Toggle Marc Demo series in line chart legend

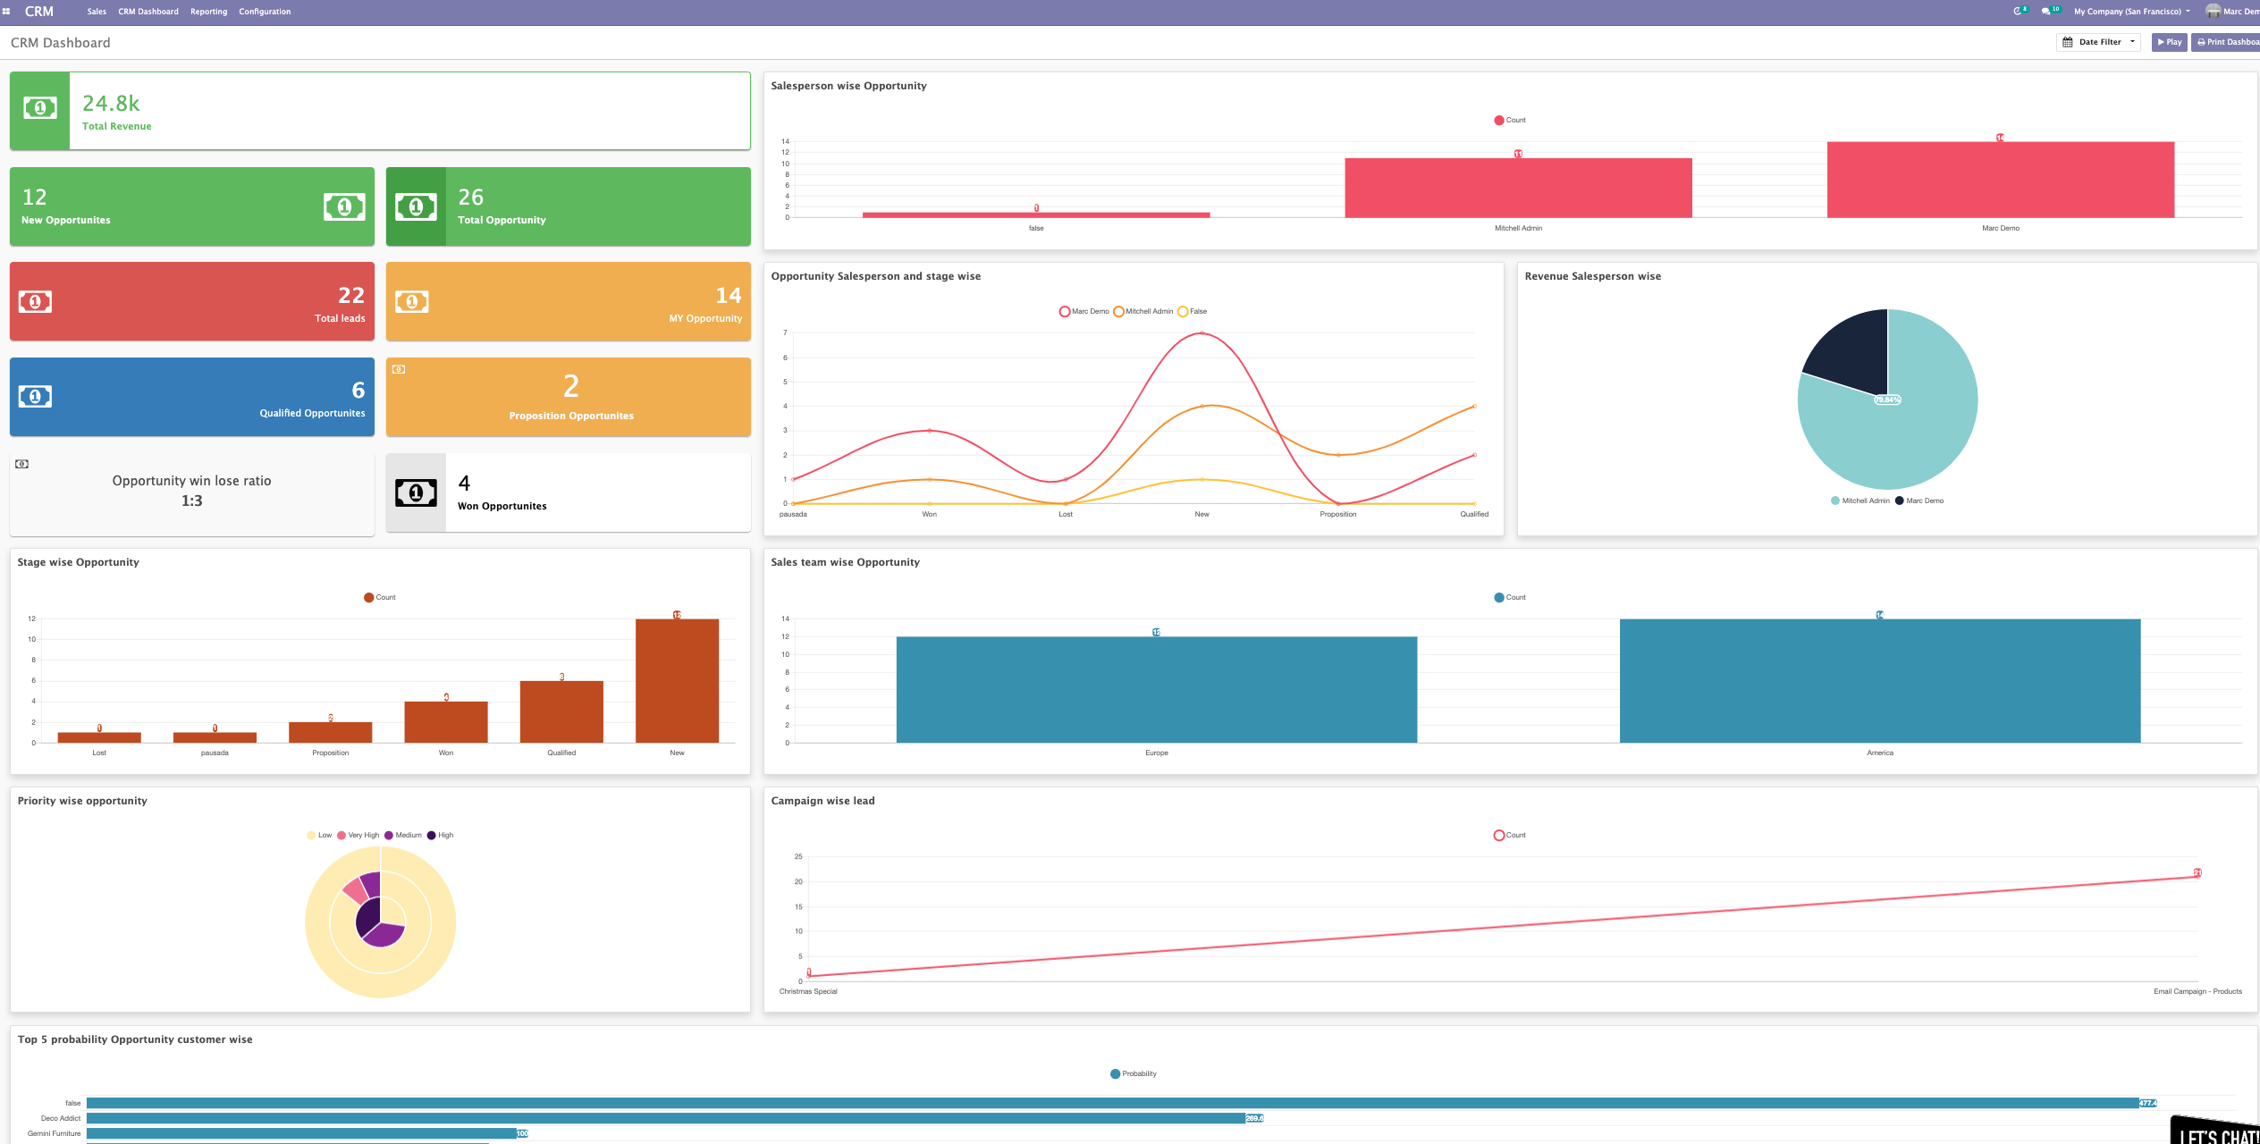(x=1084, y=312)
